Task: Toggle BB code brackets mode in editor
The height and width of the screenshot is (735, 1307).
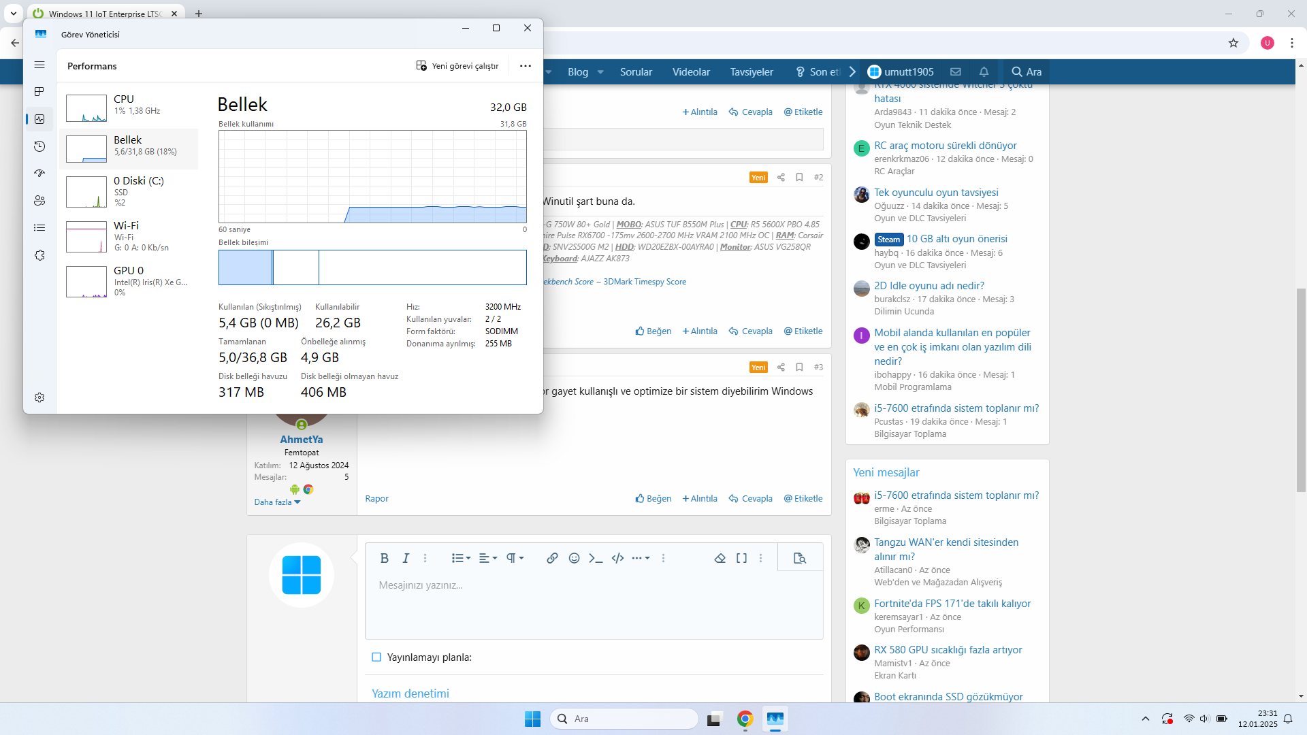Action: (741, 558)
